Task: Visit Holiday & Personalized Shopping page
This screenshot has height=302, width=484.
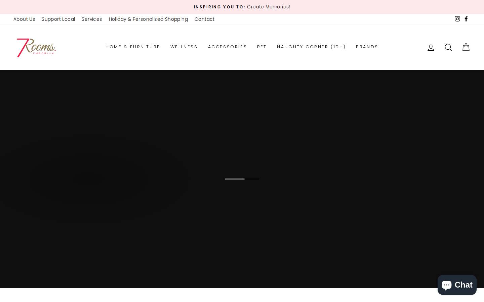Action: [148, 19]
